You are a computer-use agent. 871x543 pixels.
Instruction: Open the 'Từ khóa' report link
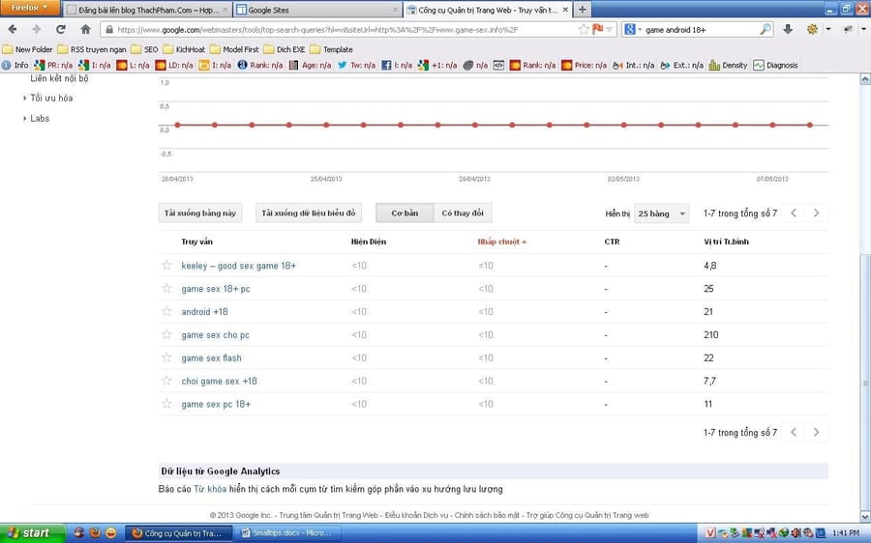[x=210, y=489]
